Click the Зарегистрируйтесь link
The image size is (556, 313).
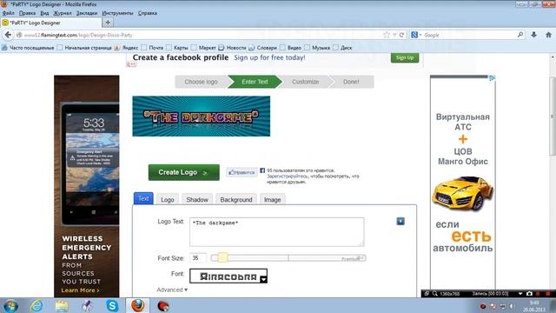288,176
